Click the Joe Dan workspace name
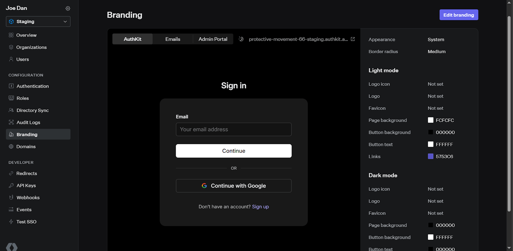The height and width of the screenshot is (251, 513). (16, 8)
